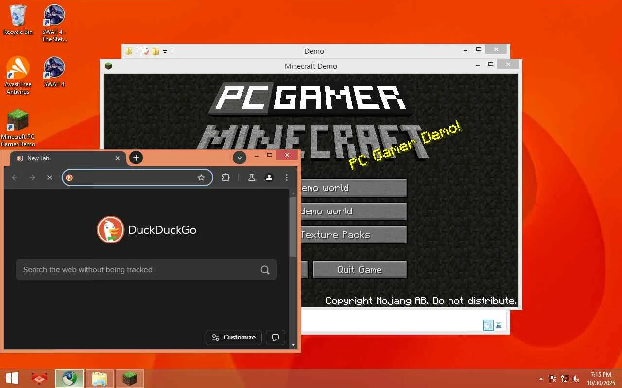Image resolution: width=622 pixels, height=388 pixels.
Task: Close the New Tab browser tab
Action: [x=118, y=158]
